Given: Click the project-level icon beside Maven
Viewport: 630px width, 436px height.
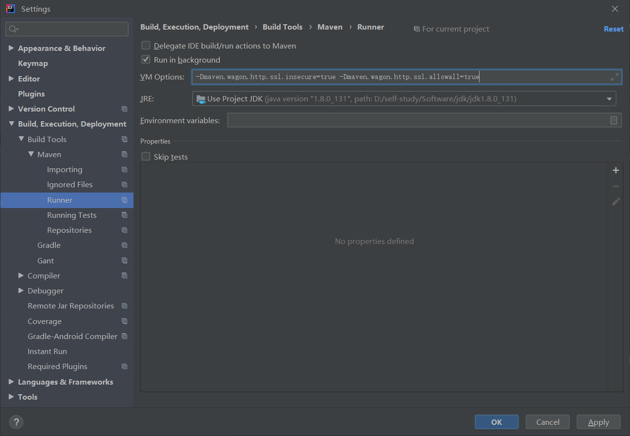Looking at the screenshot, I should (x=124, y=155).
